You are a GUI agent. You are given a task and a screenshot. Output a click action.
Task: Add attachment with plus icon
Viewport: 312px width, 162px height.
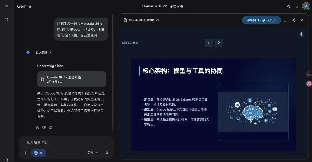tap(25, 153)
